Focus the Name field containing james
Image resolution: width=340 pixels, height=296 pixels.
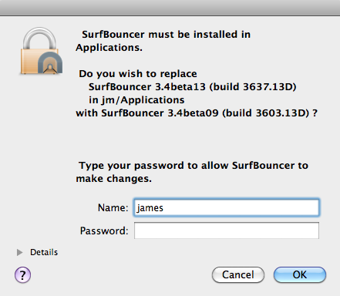227,207
